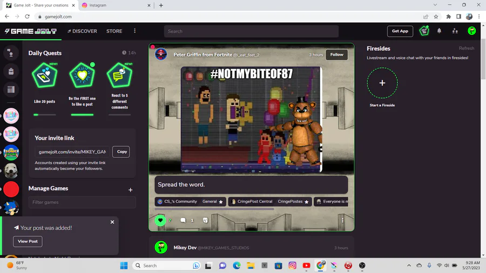Image resolution: width=486 pixels, height=273 pixels.
Task: Open the search tabs dropdown chevron
Action: (x=435, y=5)
